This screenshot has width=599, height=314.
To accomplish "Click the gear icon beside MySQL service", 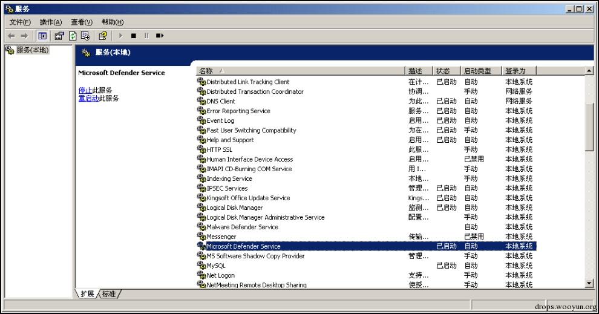I will pos(201,266).
